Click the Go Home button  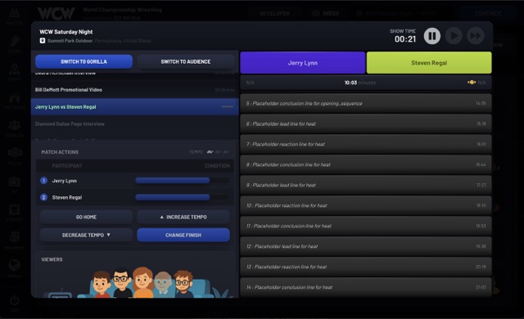click(x=86, y=217)
